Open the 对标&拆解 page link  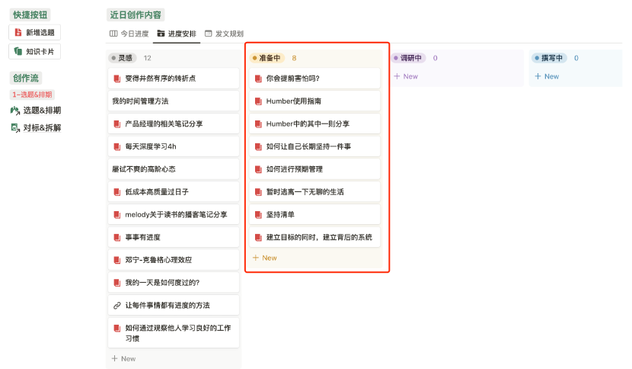click(x=36, y=128)
